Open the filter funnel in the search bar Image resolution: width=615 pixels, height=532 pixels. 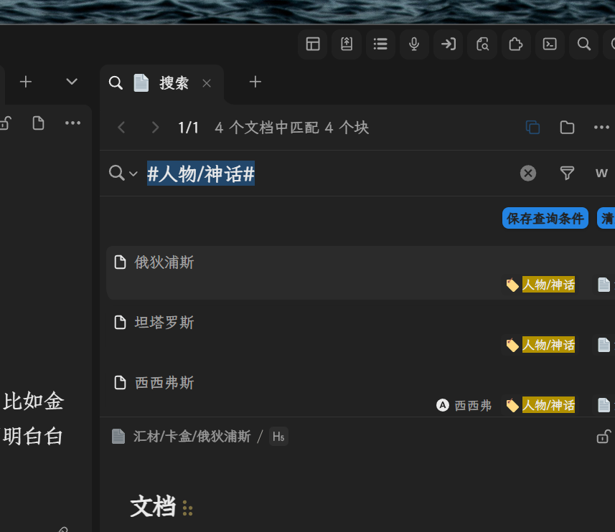567,173
